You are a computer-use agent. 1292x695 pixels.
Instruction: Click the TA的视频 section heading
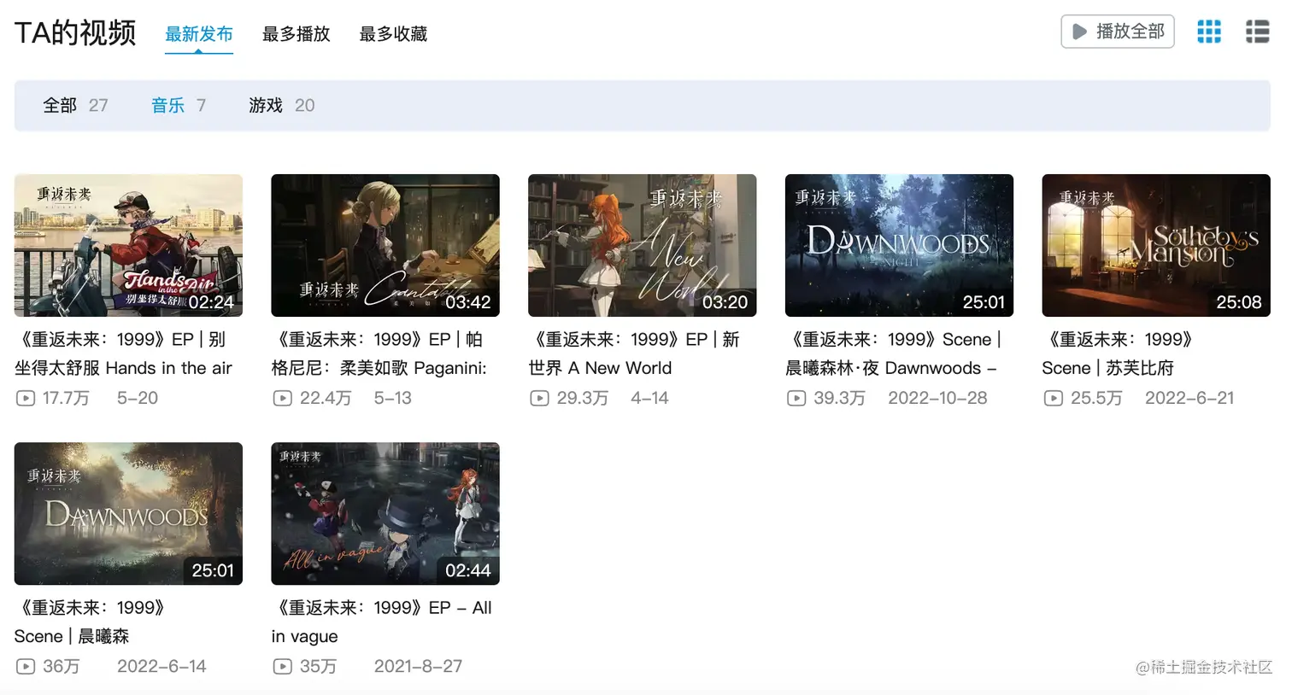click(75, 32)
